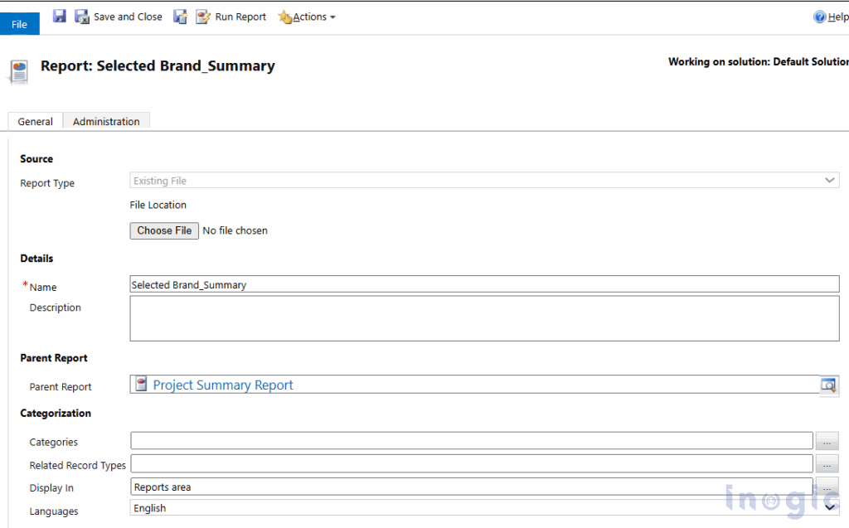
Task: Open the File menu
Action: 19,23
